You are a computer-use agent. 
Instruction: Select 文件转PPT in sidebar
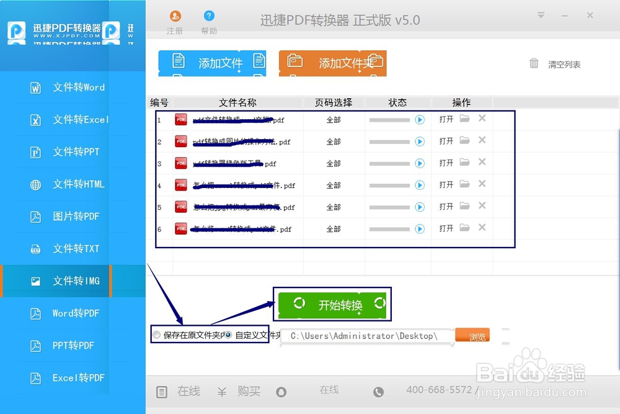coord(73,152)
